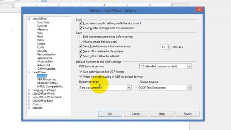Toggle Save URLs relative to file system

(80, 51)
